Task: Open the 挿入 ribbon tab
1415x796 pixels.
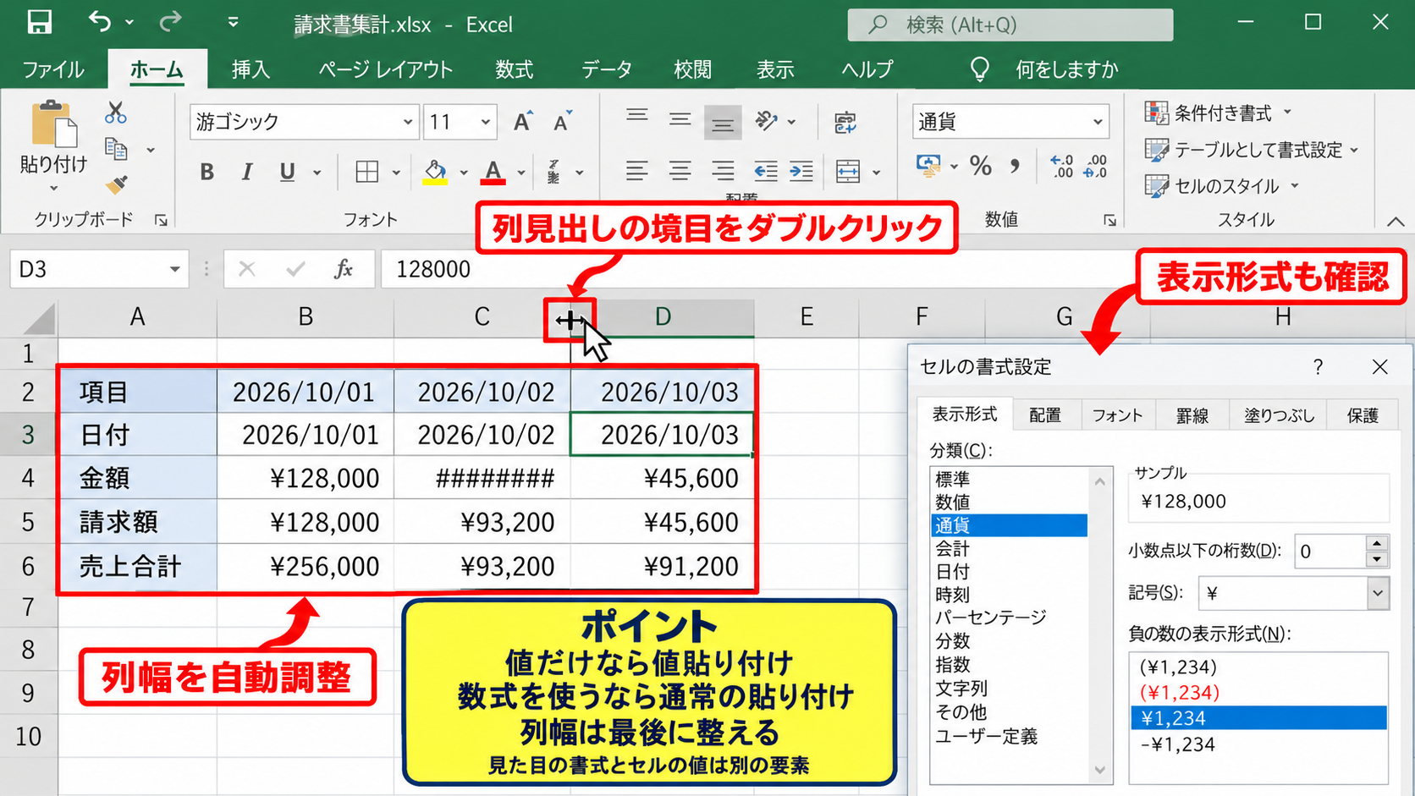Action: (251, 69)
